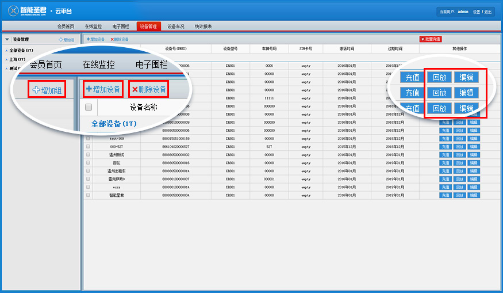
Task: Click the 智能圣君 logo icon
Action: pos(14,10)
